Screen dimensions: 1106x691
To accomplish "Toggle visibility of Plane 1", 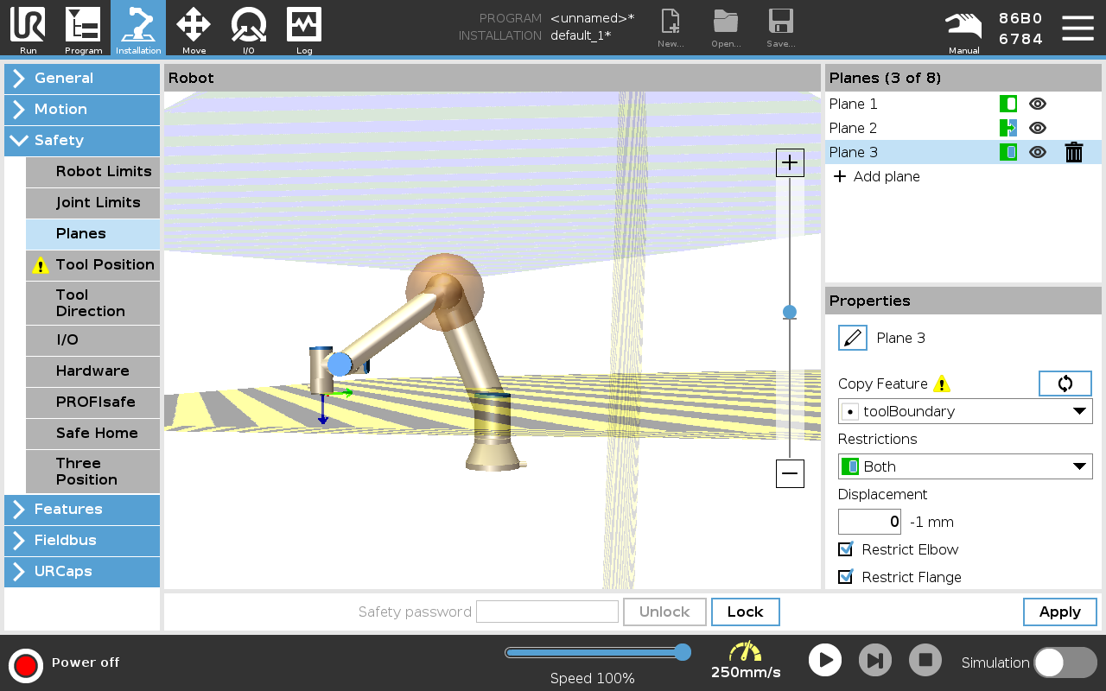I will tap(1038, 104).
